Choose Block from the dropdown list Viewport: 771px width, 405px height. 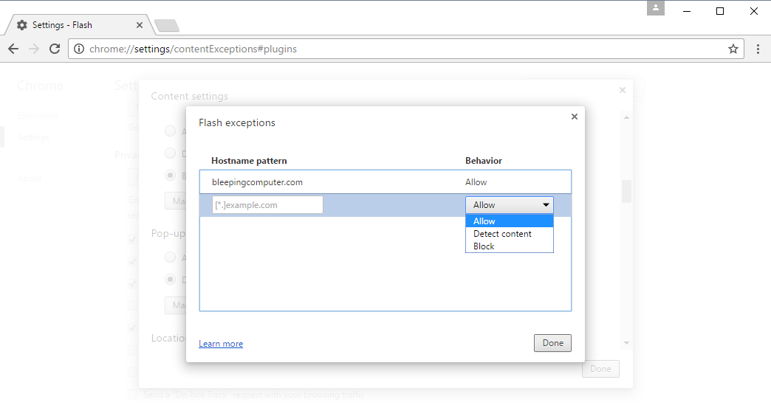click(510, 246)
